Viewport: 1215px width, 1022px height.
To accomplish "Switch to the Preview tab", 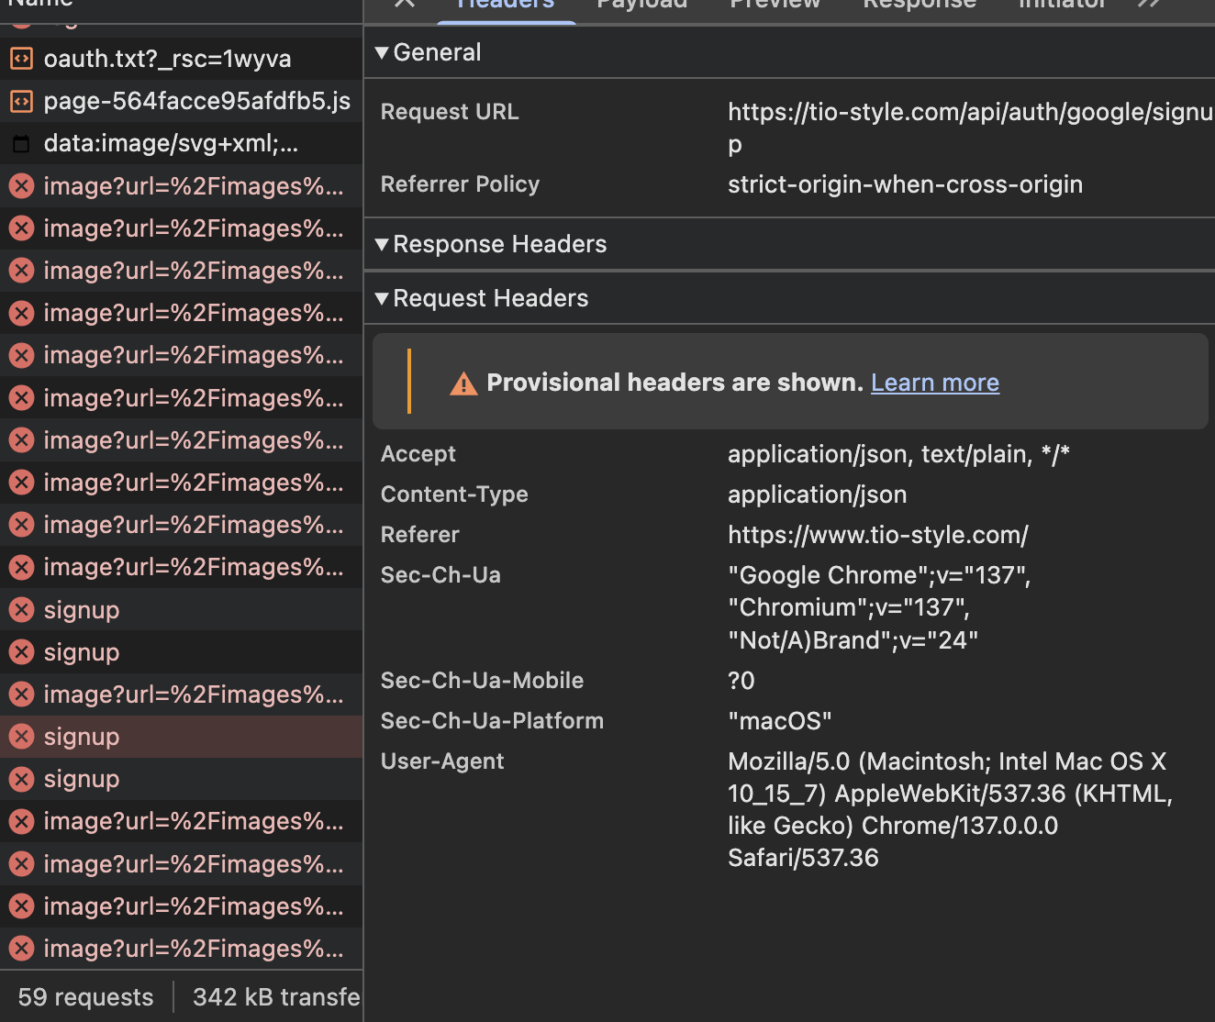I will (x=775, y=5).
